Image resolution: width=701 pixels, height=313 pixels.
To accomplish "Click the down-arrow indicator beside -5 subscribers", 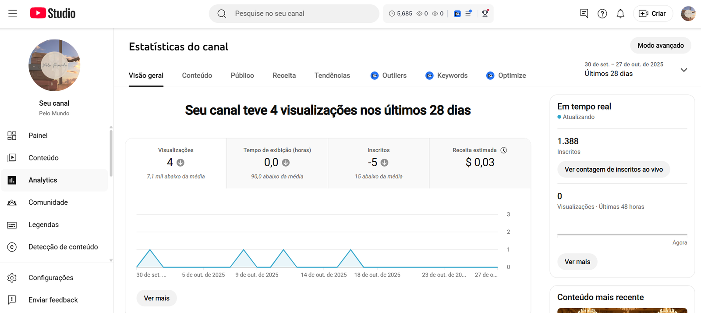I will pyautogui.click(x=385, y=163).
